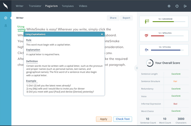Collapse the right score panel handle
Viewport: 191px width, 126px height.
(137, 68)
